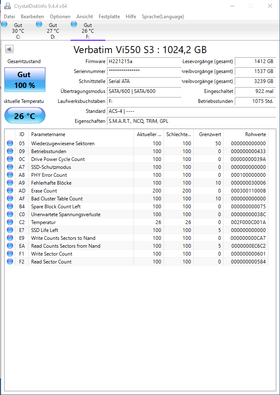This screenshot has width=280, height=395.
Task: Click status icon for Bad Cluster Table Count
Action: point(10,198)
